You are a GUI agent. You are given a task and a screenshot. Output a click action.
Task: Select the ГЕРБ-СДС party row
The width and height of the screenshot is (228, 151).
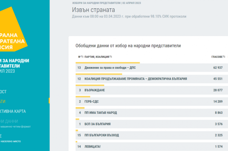pos(91,102)
